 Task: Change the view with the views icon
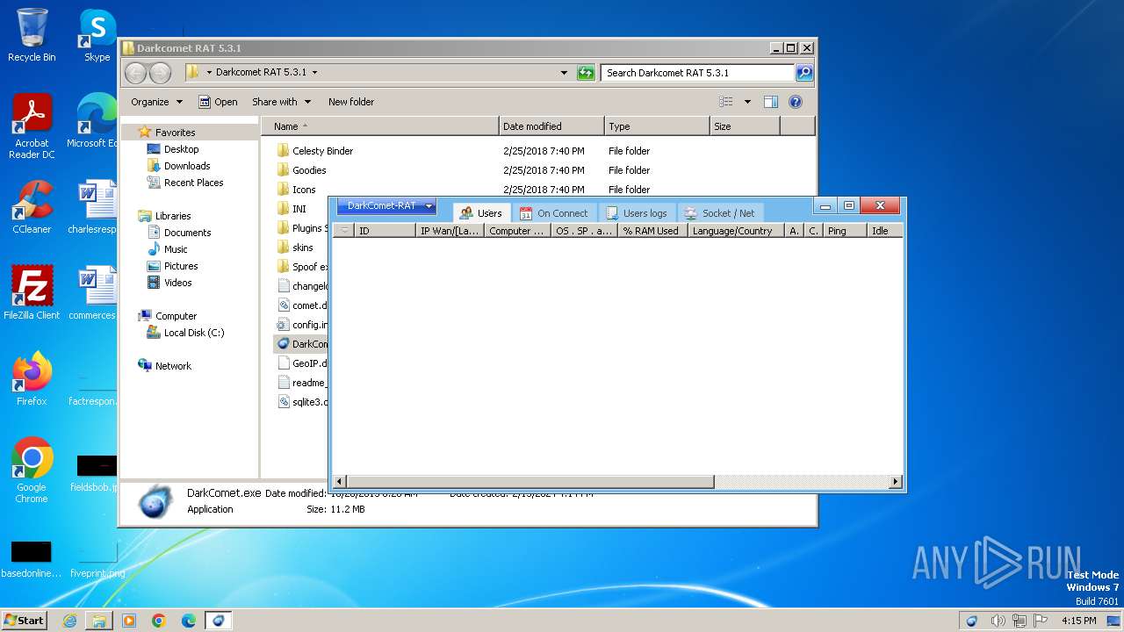[x=726, y=102]
